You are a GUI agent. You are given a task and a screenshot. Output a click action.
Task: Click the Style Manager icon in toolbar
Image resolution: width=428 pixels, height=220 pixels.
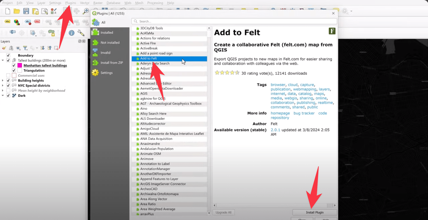coord(53,11)
